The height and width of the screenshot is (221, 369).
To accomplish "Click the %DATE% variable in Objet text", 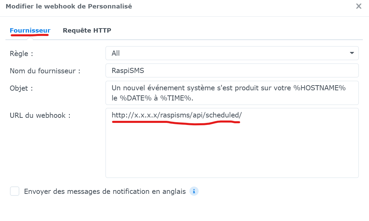I will tap(135, 98).
